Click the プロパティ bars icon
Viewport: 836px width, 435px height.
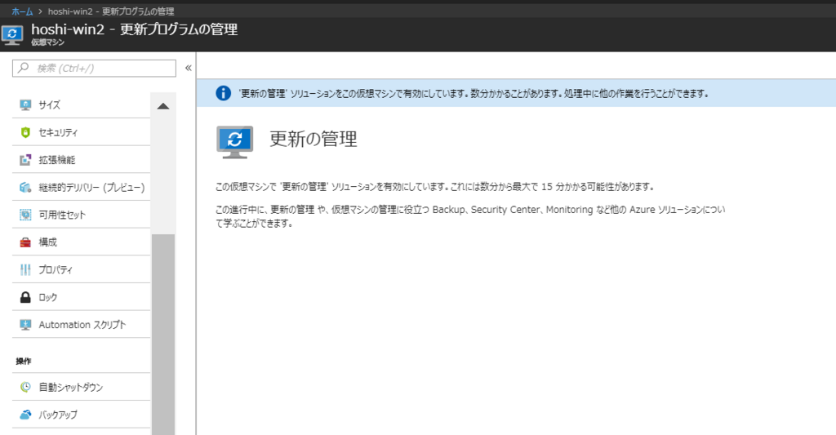[25, 270]
